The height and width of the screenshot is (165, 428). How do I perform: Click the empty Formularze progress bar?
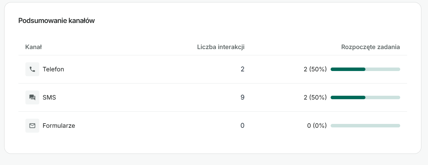(x=365, y=126)
